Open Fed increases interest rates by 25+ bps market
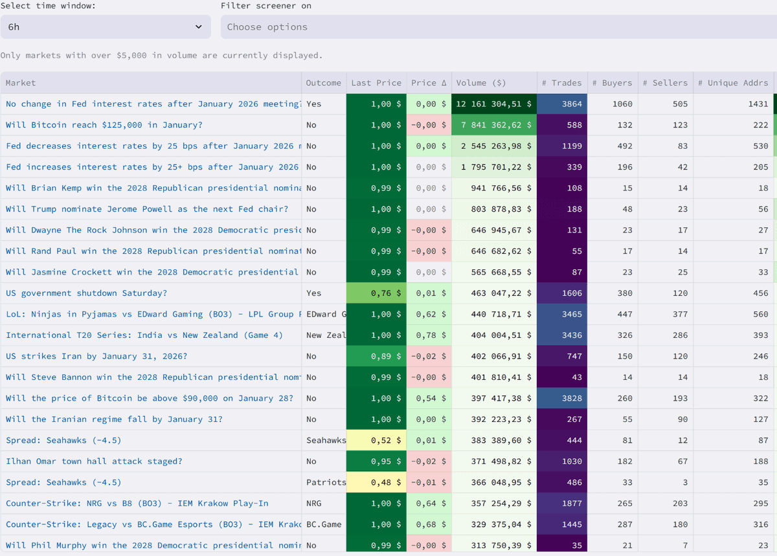 [152, 167]
